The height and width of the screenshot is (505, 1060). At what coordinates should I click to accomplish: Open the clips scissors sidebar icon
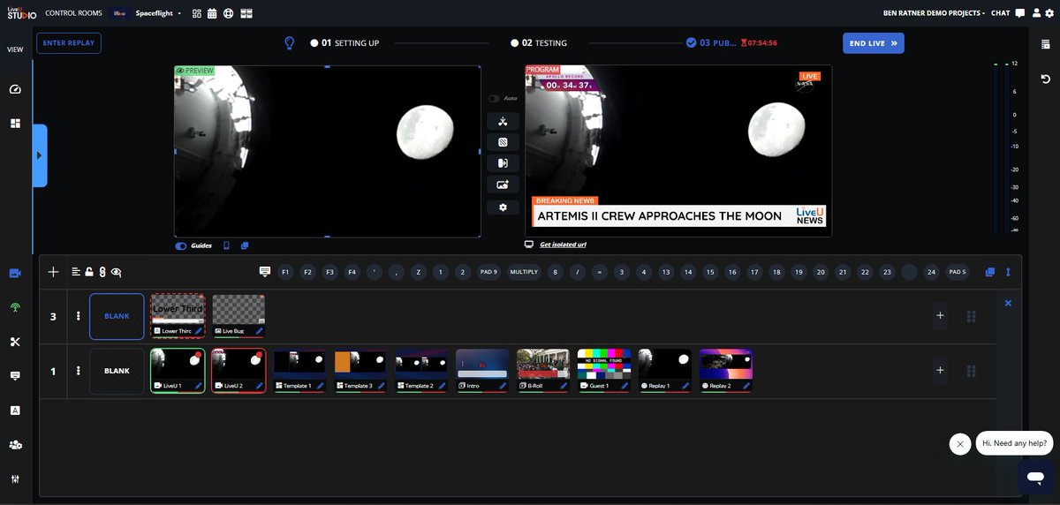tap(15, 342)
